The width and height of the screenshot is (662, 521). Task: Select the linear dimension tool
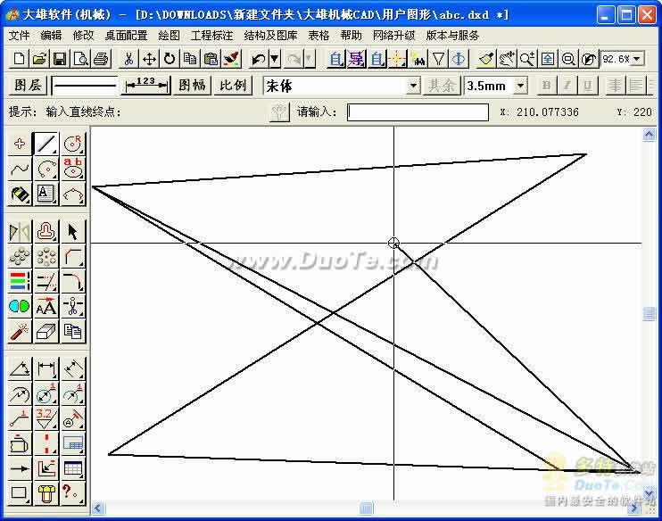point(46,369)
